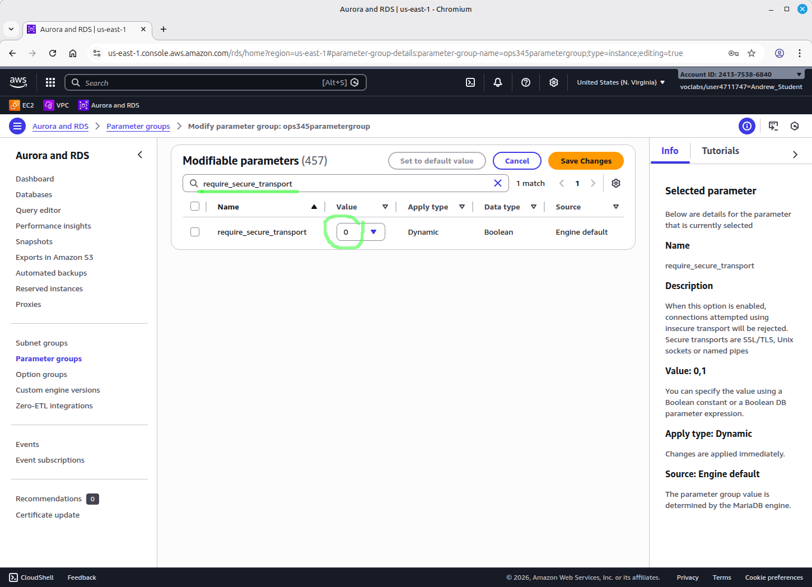
Task: Click the blue info panel icon
Action: 746,126
